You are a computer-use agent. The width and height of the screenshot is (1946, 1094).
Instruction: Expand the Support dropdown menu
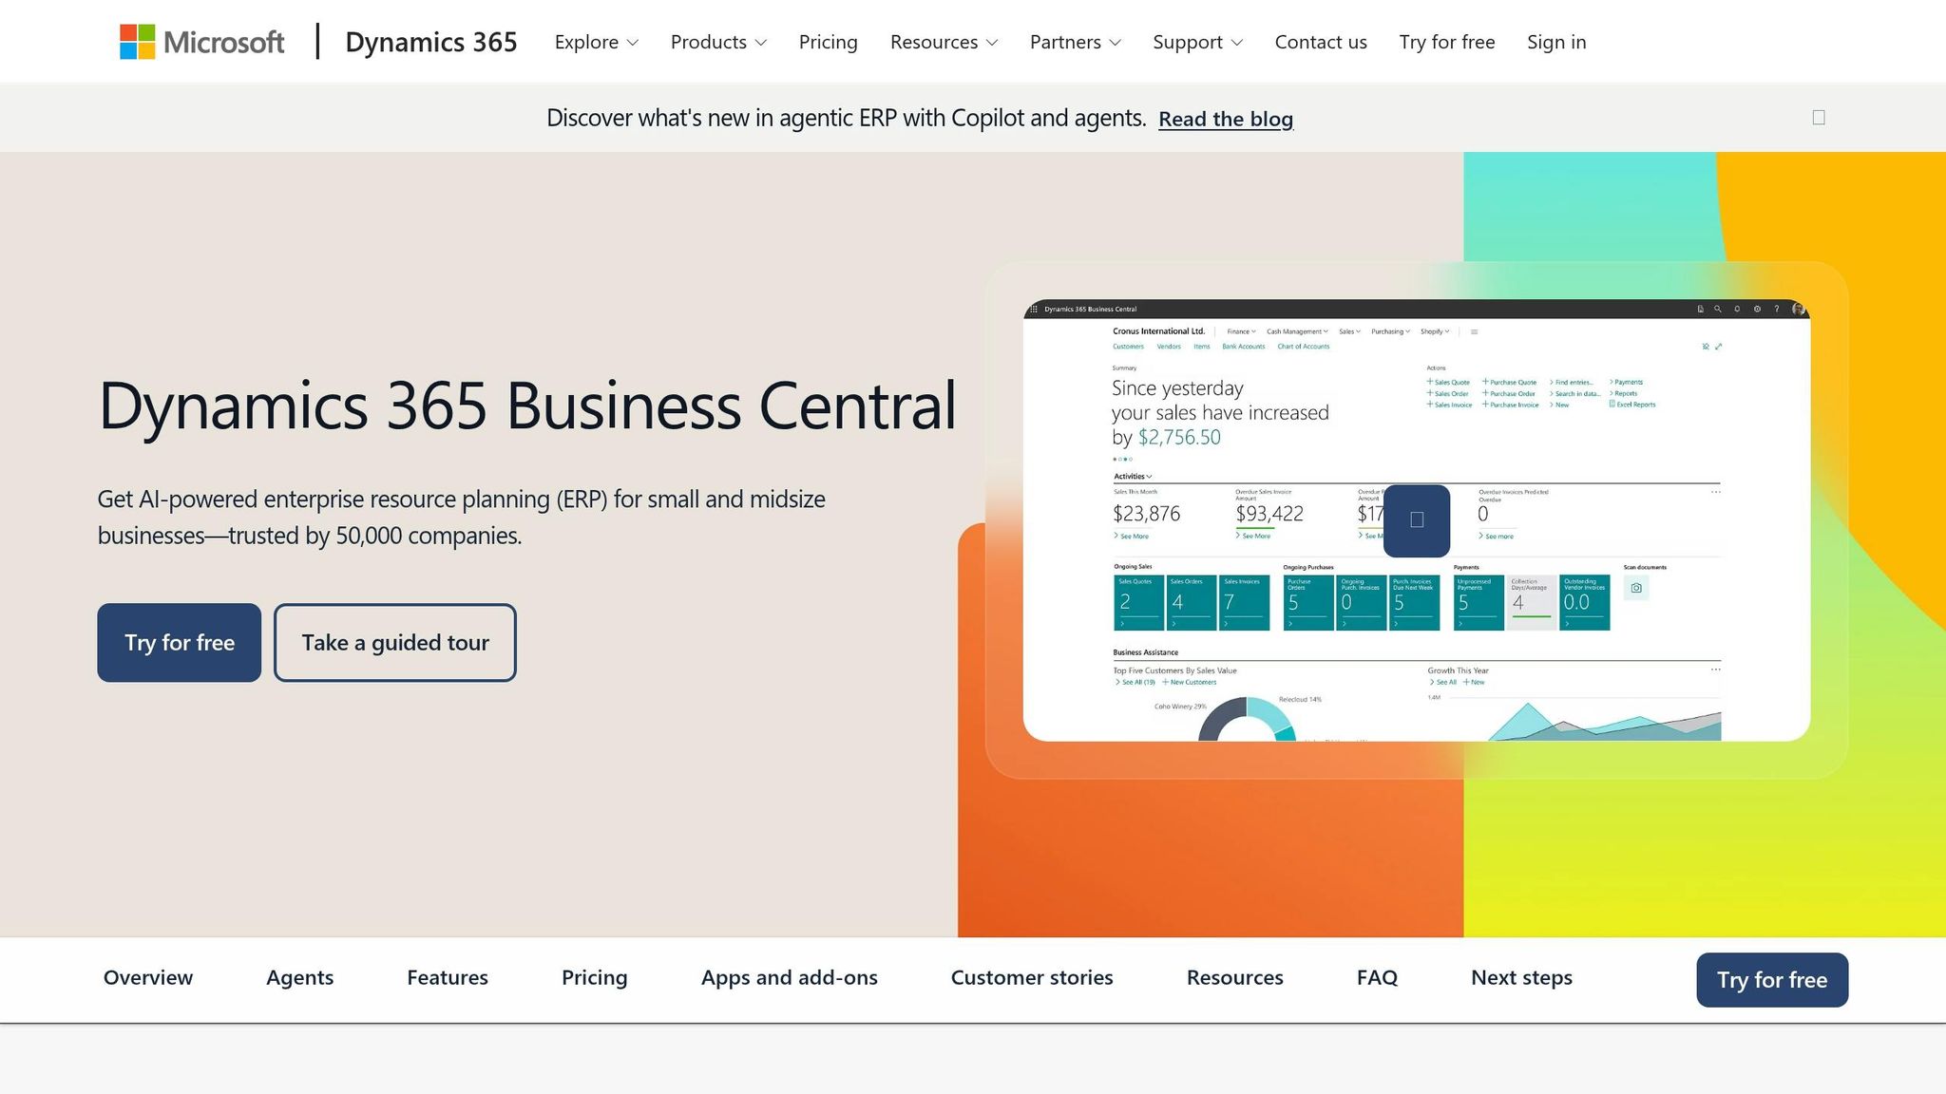pyautogui.click(x=1197, y=42)
